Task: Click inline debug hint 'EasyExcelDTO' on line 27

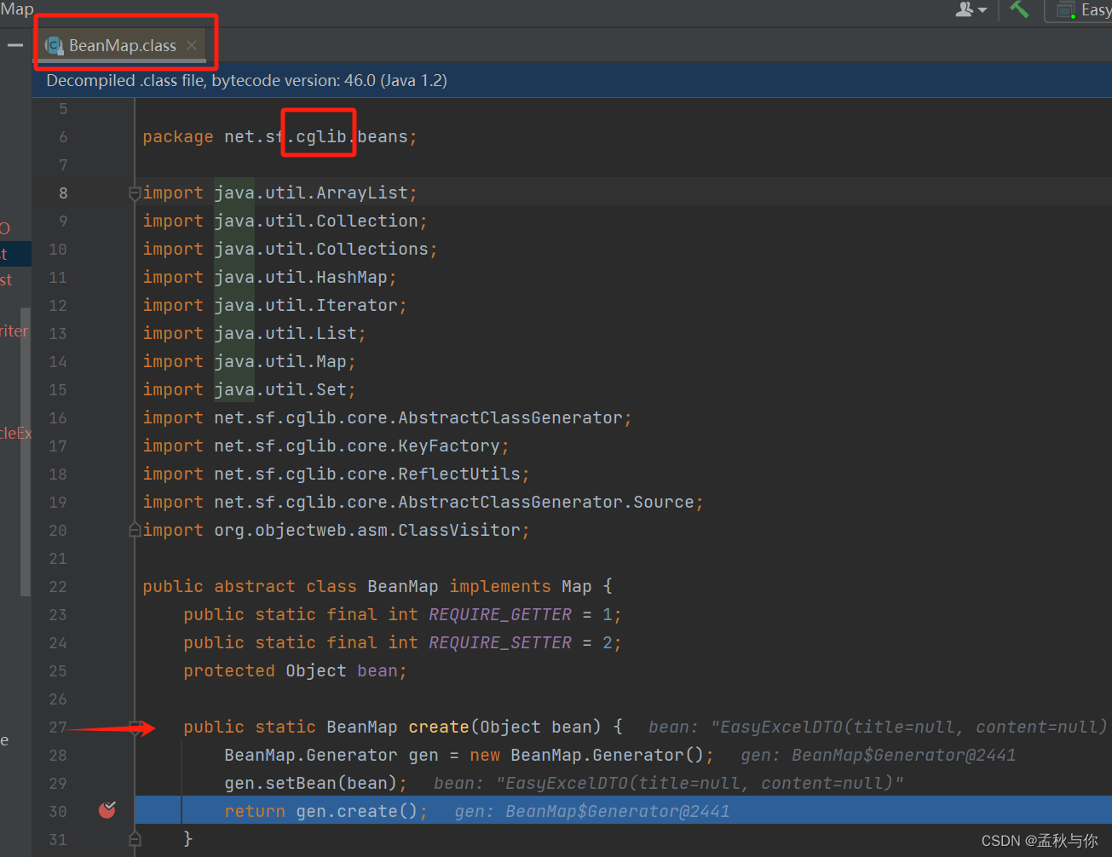Action: (782, 727)
